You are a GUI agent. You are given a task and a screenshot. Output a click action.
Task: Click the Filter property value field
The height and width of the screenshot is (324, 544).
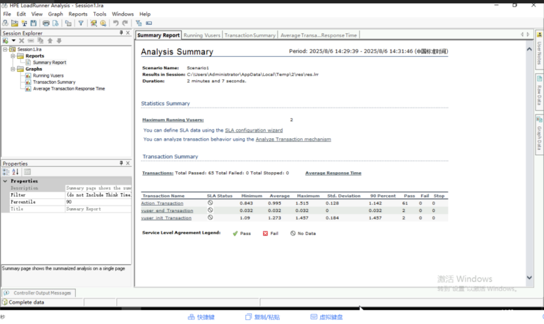point(99,195)
